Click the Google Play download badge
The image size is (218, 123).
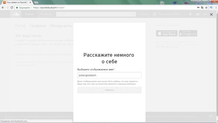click(x=188, y=33)
